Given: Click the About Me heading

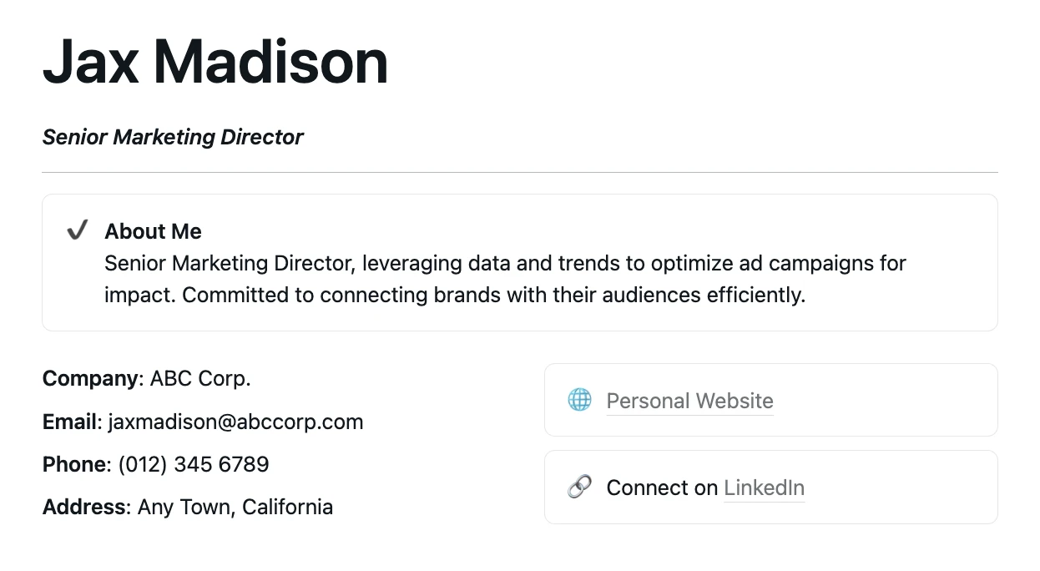Looking at the screenshot, I should click(x=153, y=231).
